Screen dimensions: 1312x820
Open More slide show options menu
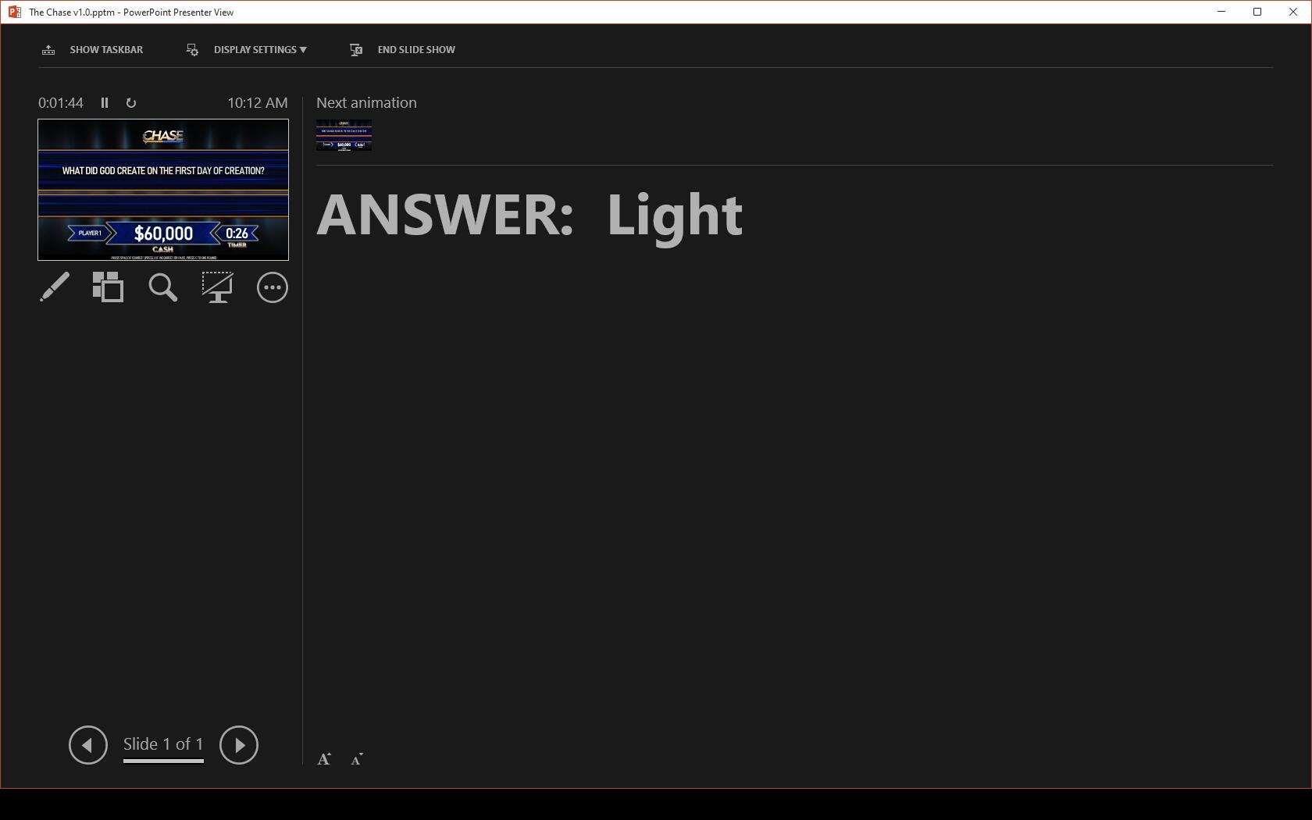point(273,287)
